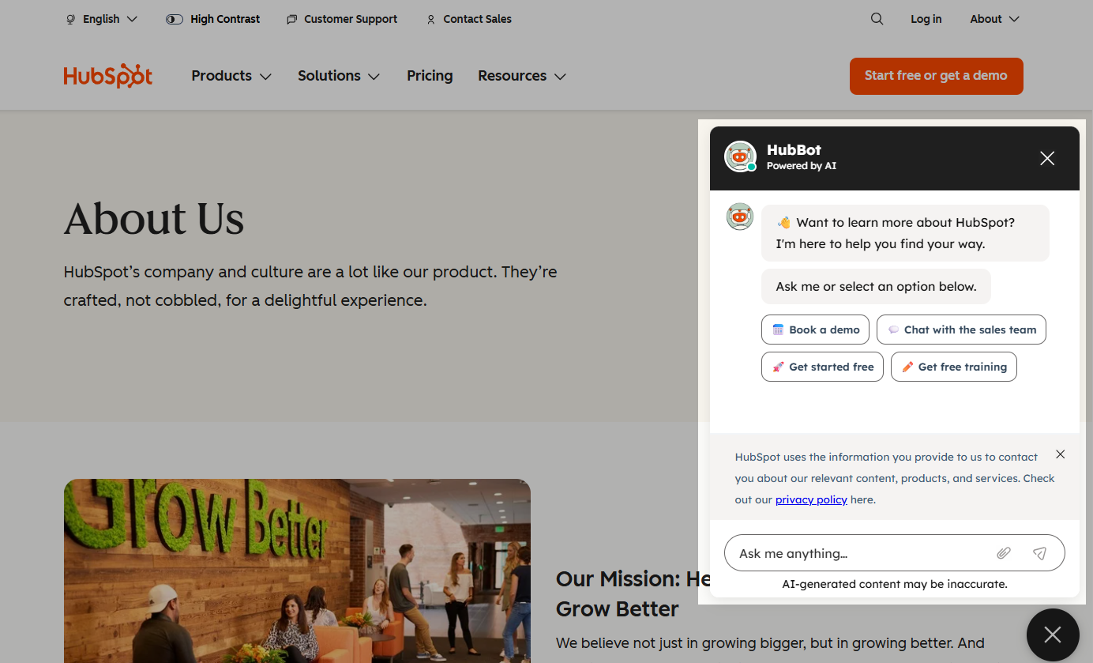Click the 'Ask me or select an option below.' message
Image resolution: width=1093 pixels, height=663 pixels.
876,287
